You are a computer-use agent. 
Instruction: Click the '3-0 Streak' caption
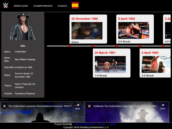click(147, 75)
